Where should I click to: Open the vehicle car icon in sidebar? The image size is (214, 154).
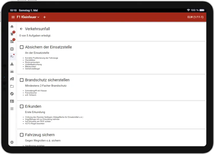12,71
